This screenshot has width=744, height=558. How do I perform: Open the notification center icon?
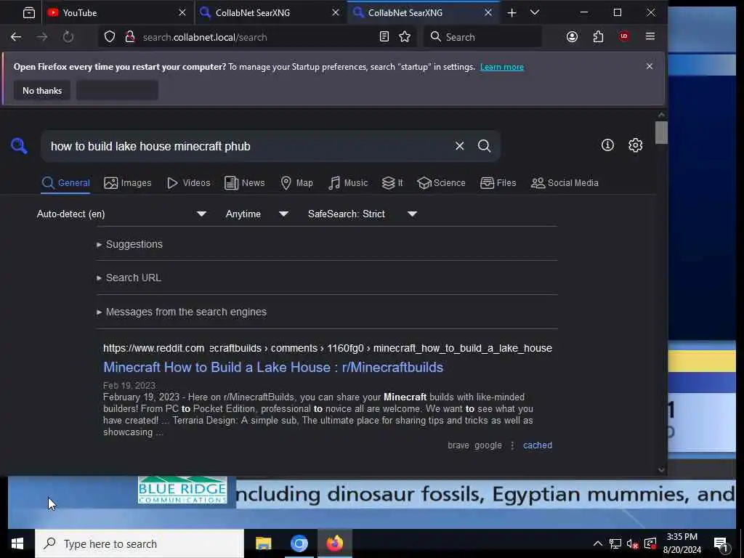(721, 543)
